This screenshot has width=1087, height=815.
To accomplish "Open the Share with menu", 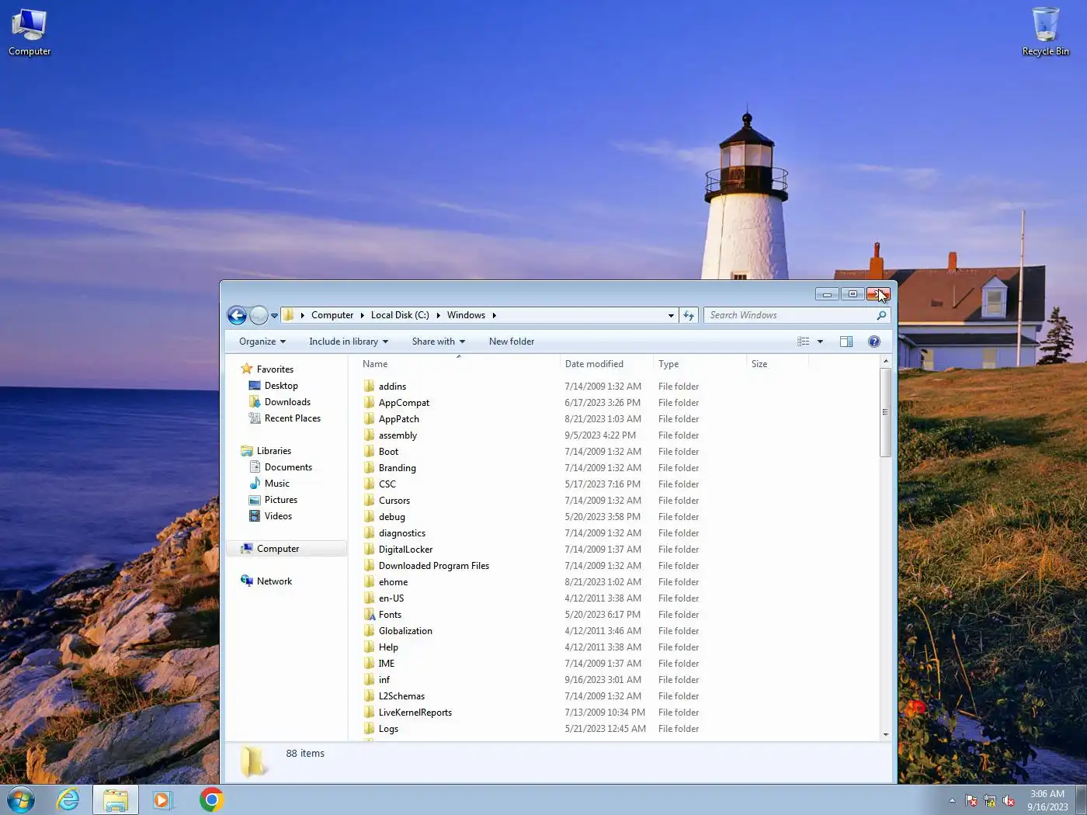I will (439, 342).
